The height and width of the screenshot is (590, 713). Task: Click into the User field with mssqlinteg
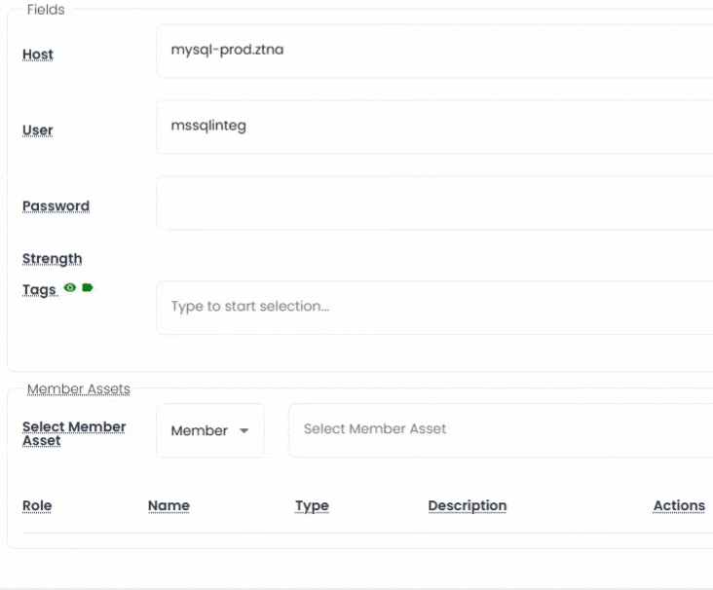434,127
